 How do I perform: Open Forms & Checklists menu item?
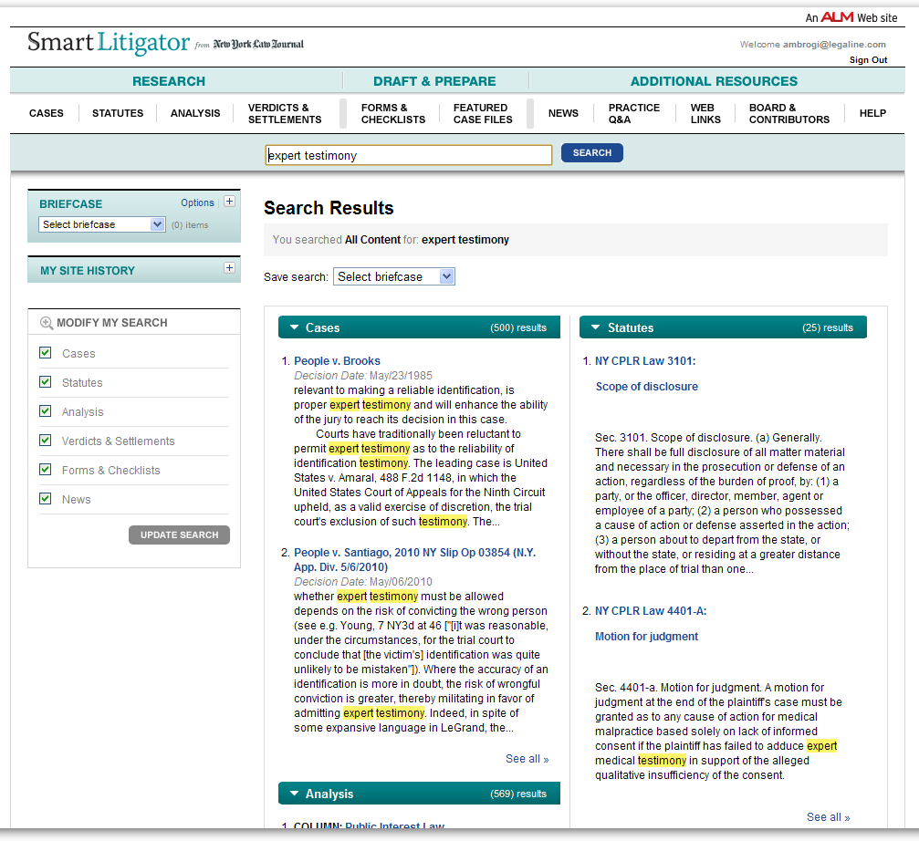coord(393,114)
